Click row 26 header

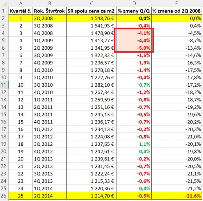coord(4,196)
